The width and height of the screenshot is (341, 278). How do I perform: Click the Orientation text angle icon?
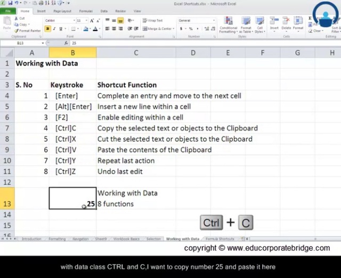pyautogui.click(x=130, y=20)
